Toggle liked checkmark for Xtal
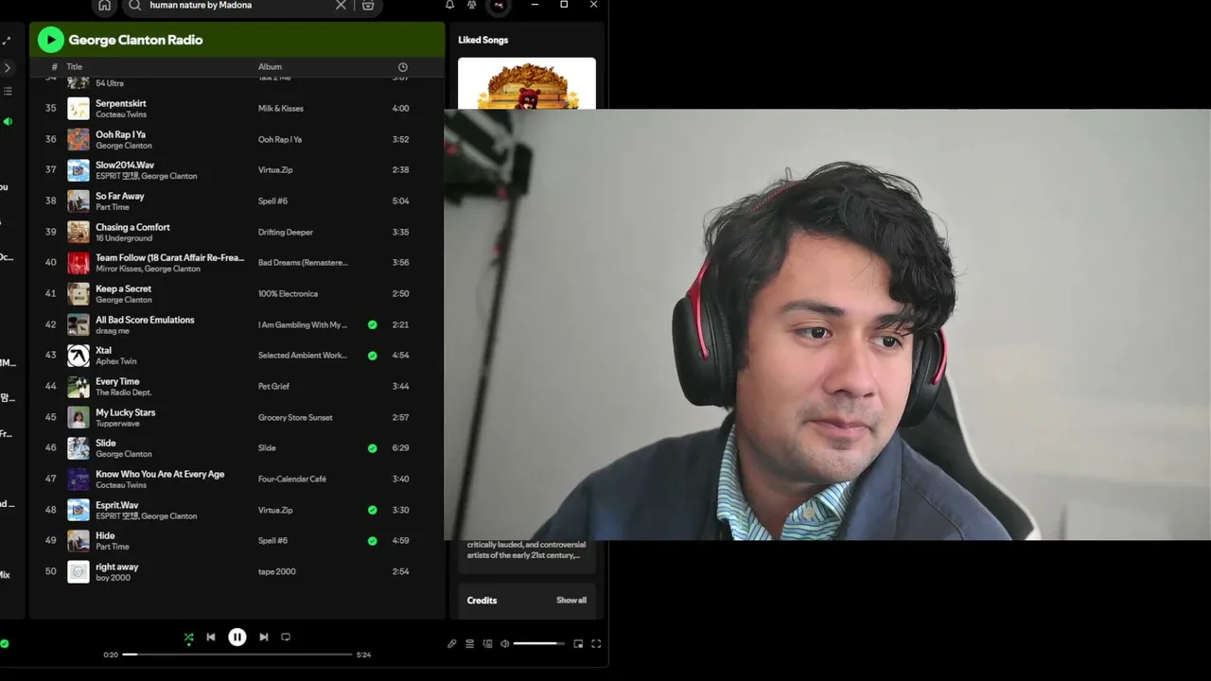This screenshot has height=681, width=1211. pyautogui.click(x=372, y=356)
